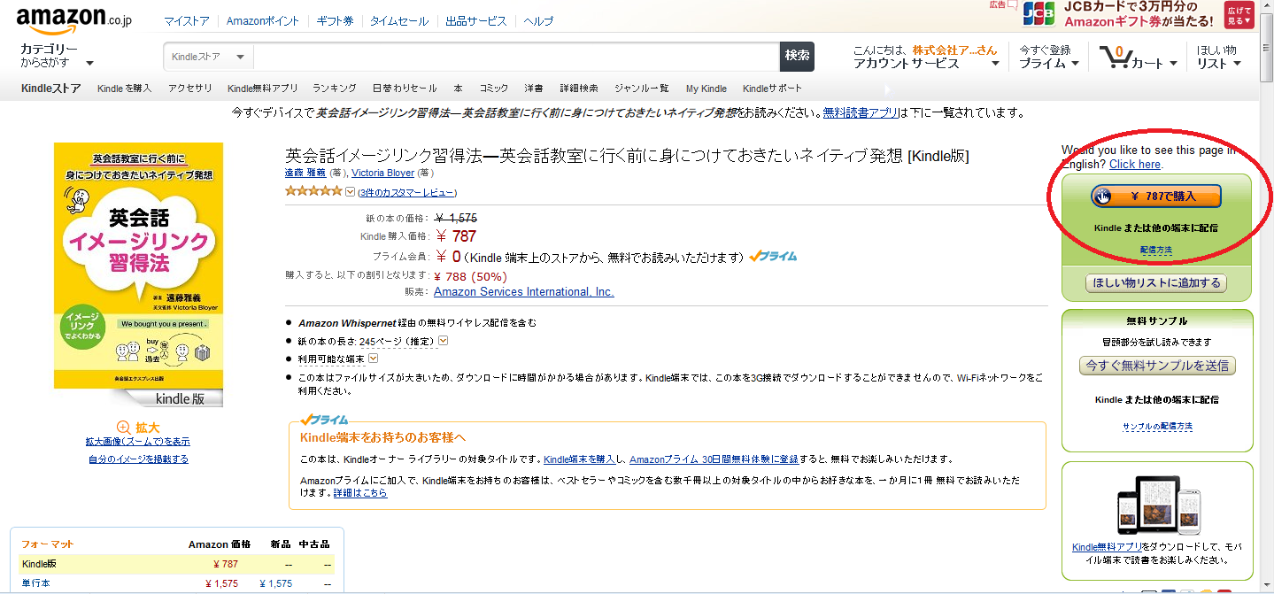Viewport: 1274px width, 594px height.
Task: Select the Kindle版 format row
Action: pos(177,564)
